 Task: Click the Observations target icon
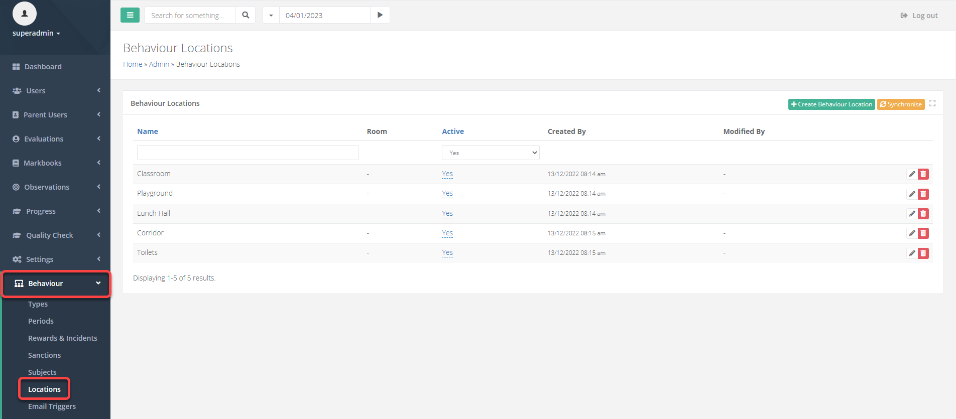16,187
